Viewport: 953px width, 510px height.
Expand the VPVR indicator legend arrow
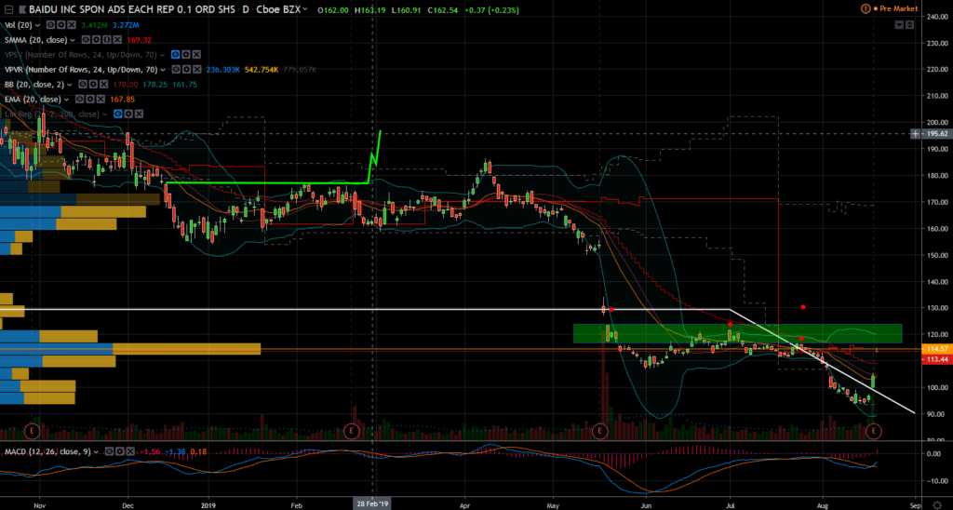[165, 70]
